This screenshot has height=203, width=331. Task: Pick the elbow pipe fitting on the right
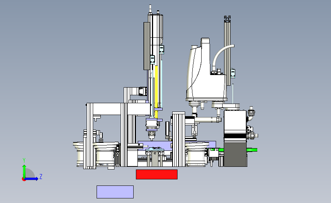251,115
